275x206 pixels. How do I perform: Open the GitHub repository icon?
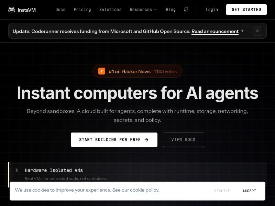pyautogui.click(x=186, y=10)
